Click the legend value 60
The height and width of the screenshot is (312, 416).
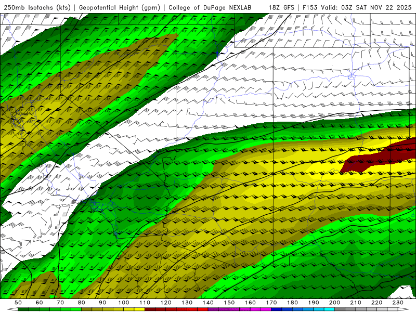[x=39, y=303]
